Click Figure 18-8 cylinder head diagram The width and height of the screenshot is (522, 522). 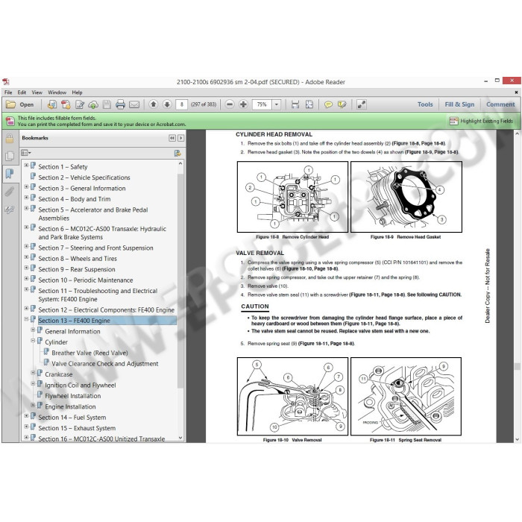292,197
